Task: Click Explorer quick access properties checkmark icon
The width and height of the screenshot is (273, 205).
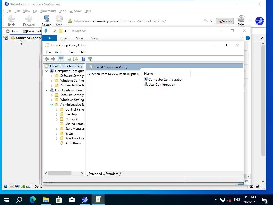Action: point(55,31)
